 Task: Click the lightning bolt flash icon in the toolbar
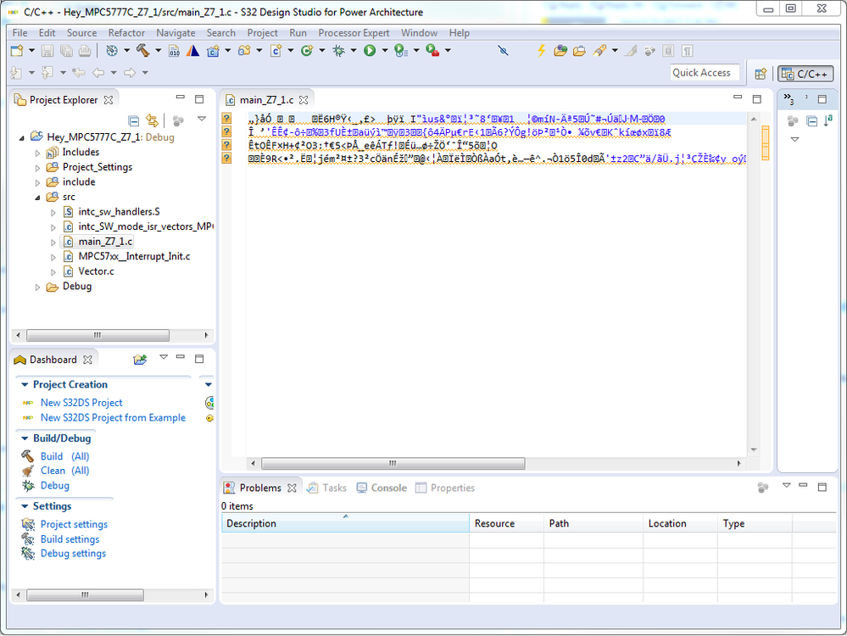click(x=542, y=51)
